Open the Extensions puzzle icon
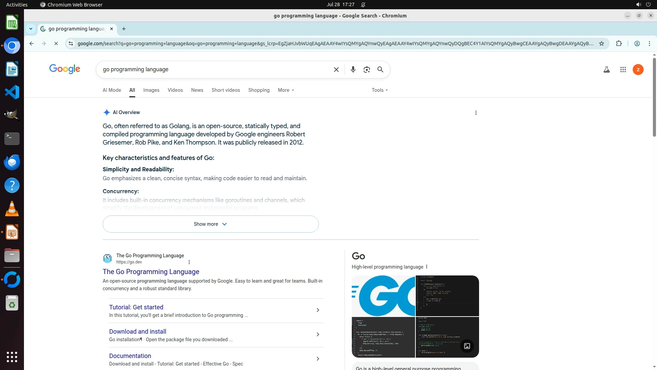This screenshot has width=657, height=370. 619,44
